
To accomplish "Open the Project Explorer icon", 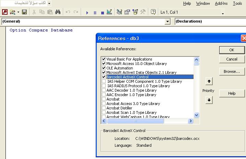I will point(119,12).
